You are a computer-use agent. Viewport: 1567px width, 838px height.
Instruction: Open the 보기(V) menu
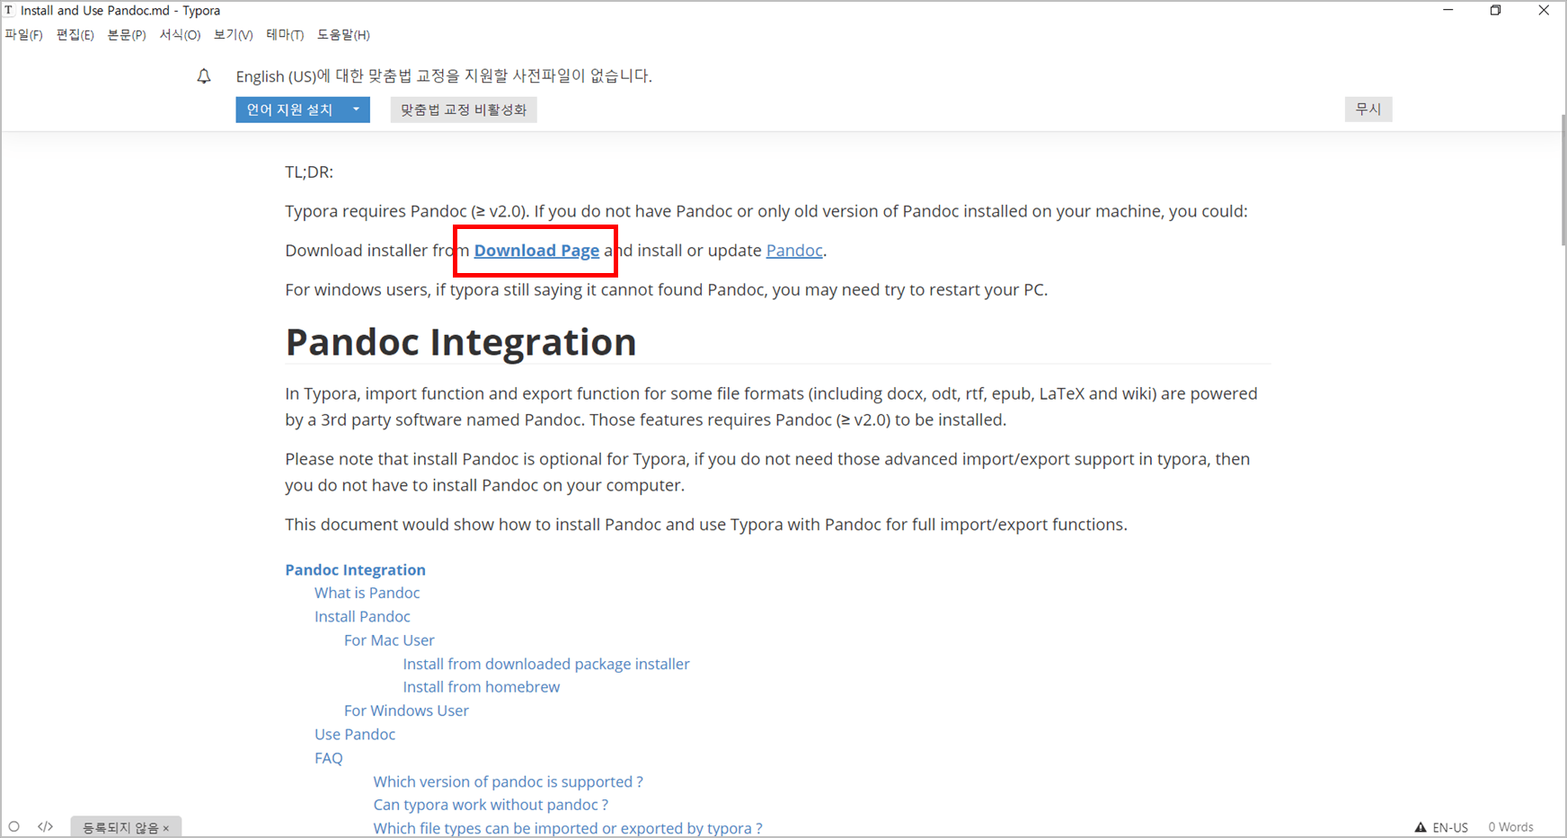coord(234,35)
